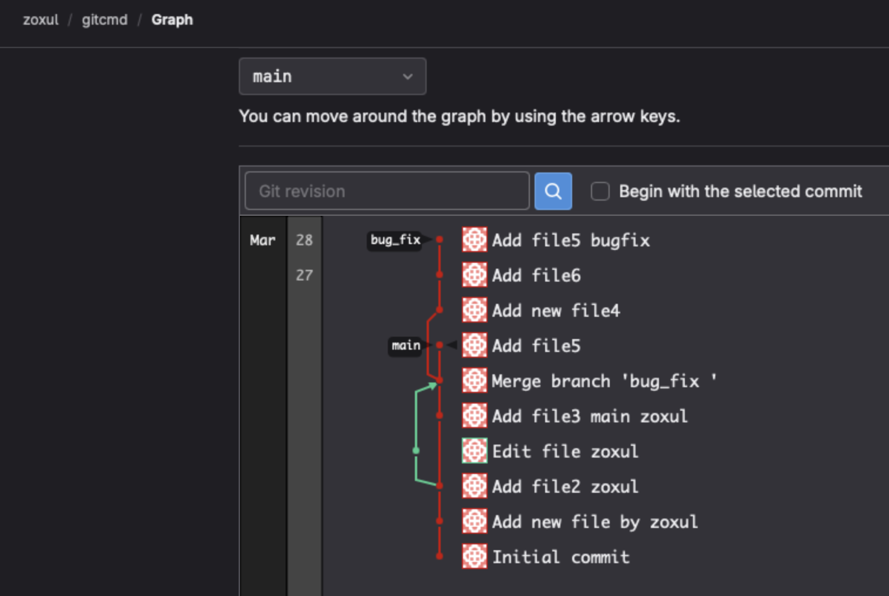Screen dimensions: 889x596
Task: Click avatar next to 'Add file6' commit
Action: point(474,275)
